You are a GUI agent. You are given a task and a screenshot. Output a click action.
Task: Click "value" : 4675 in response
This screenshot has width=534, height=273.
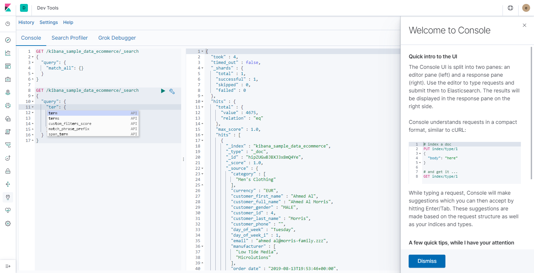click(x=240, y=113)
